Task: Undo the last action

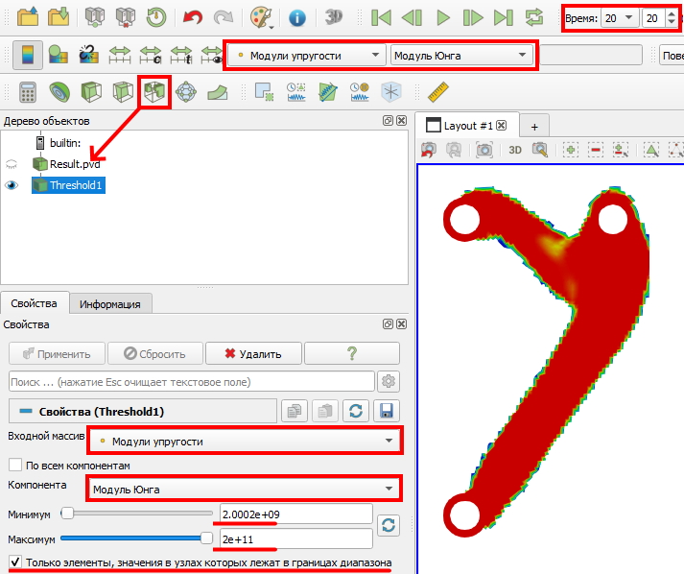Action: tap(193, 17)
